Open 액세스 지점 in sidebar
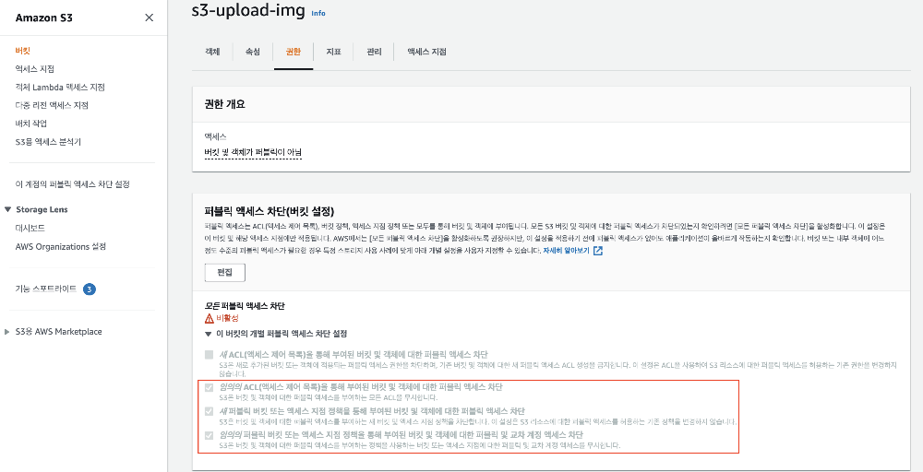This screenshot has height=472, width=923. tap(35, 69)
